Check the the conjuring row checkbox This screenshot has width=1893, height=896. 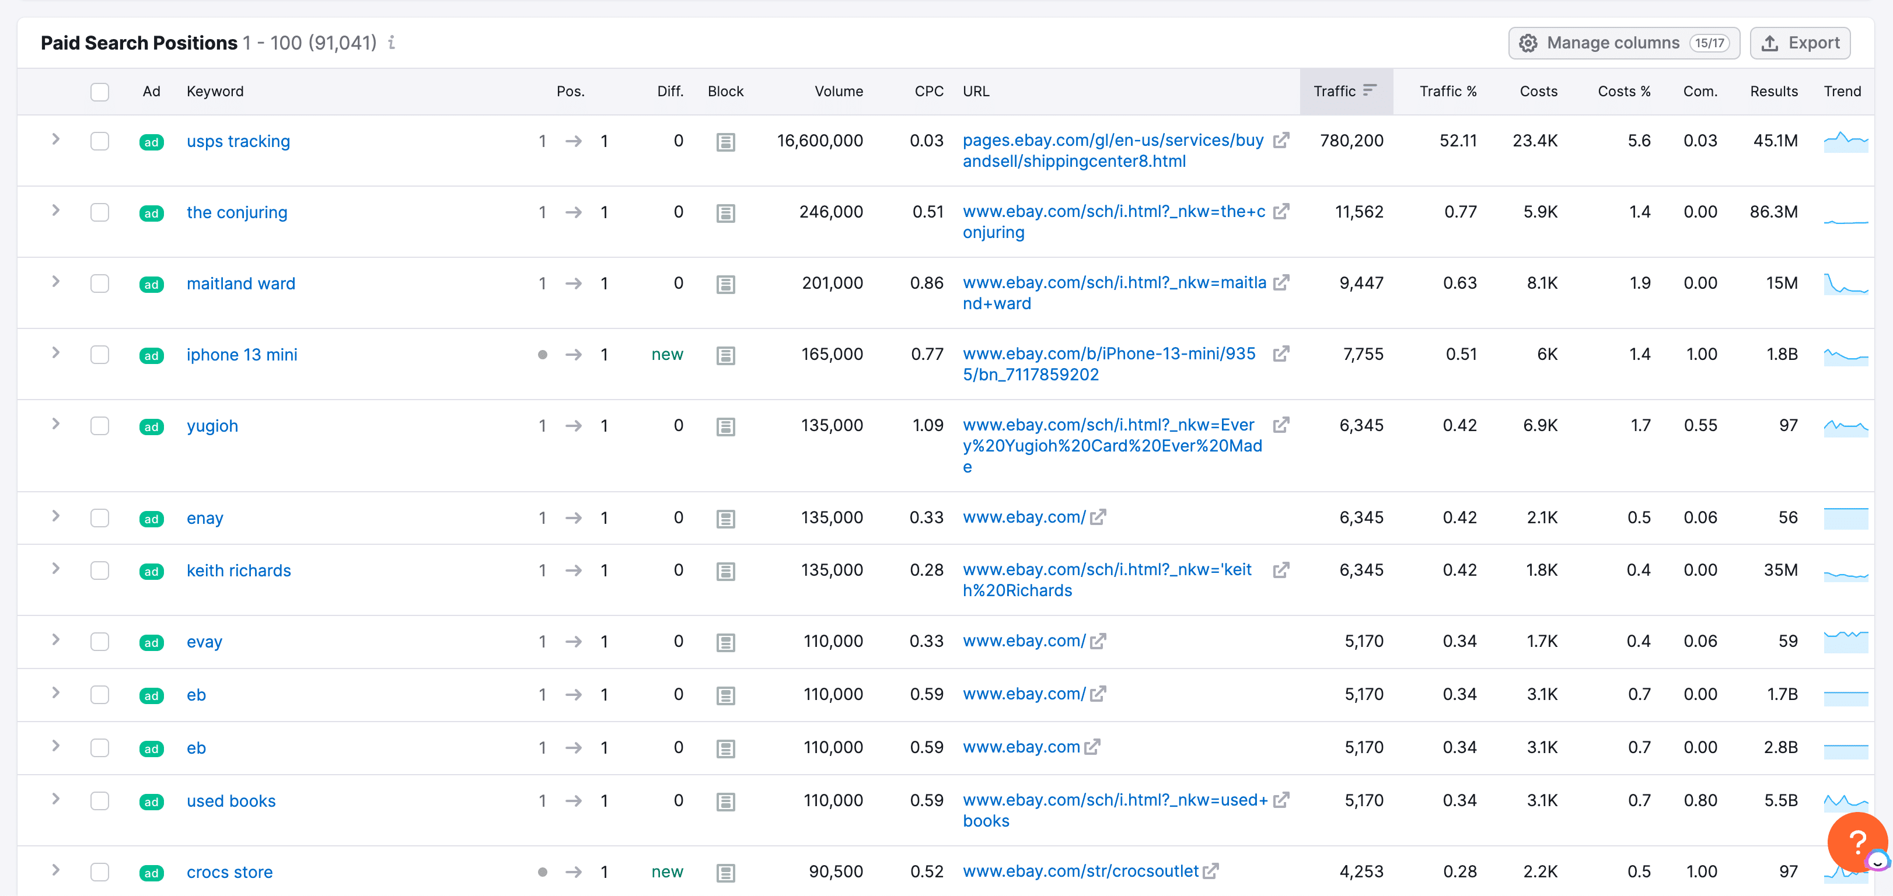pyautogui.click(x=99, y=212)
